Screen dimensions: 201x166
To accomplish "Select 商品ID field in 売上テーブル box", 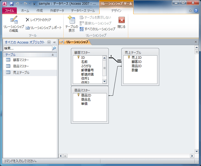I will tap(137, 66).
